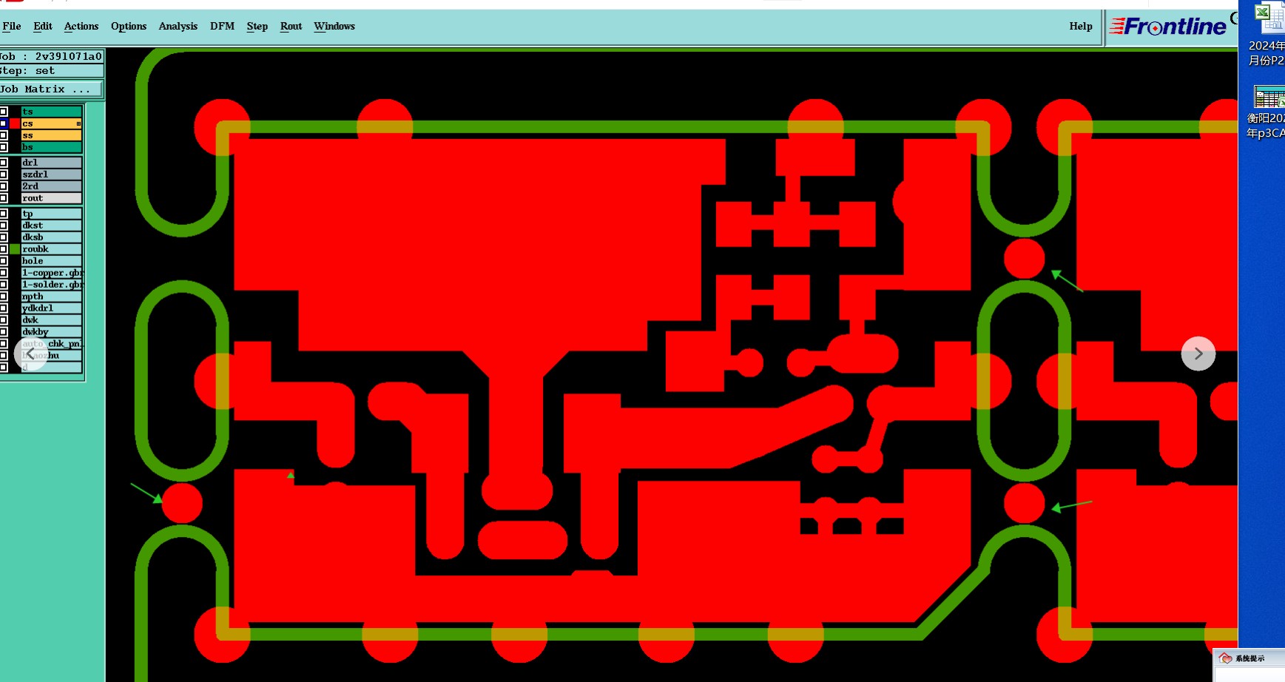
Task: Open the File menu
Action: click(12, 26)
